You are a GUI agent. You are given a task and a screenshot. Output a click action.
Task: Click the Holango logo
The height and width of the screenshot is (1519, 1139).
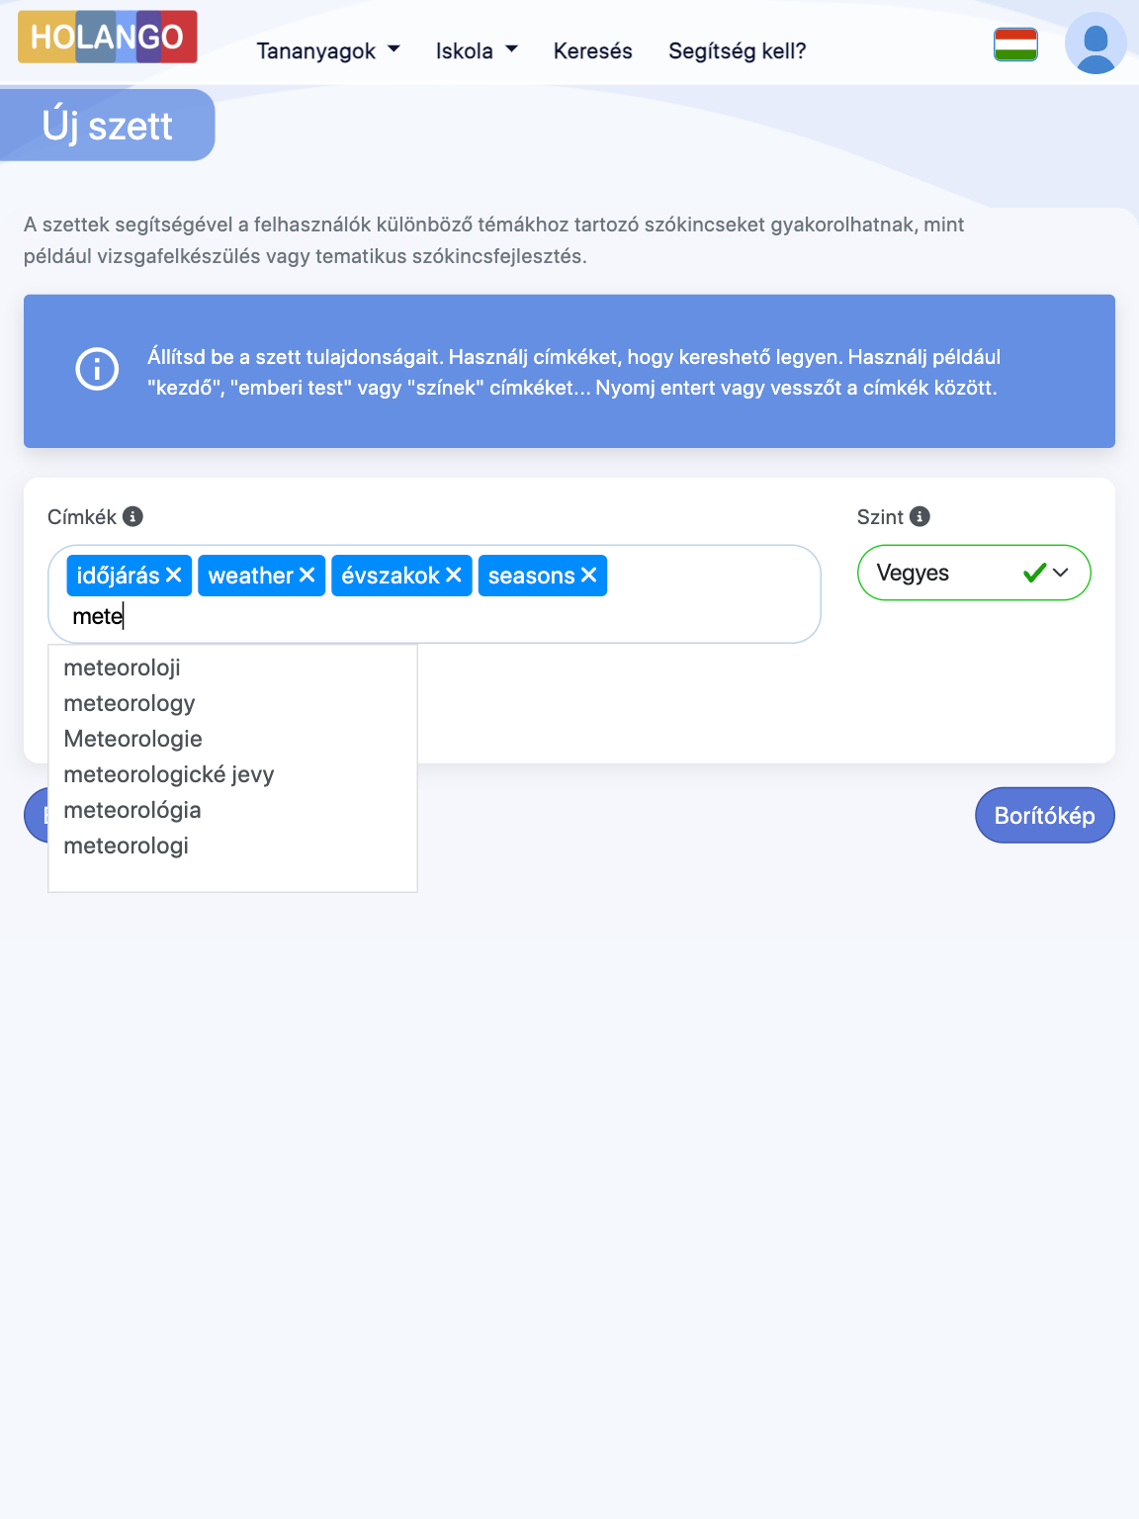(108, 38)
